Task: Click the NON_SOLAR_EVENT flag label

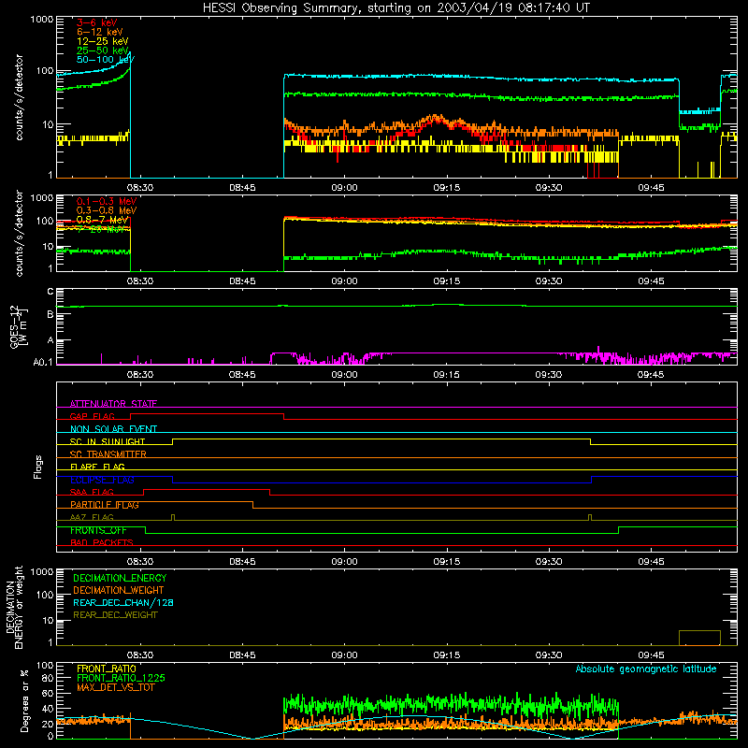Action: click(x=113, y=429)
